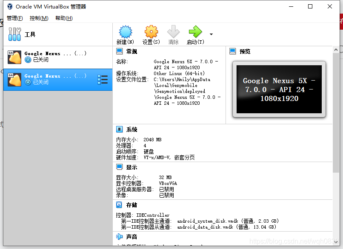Image resolution: width=343 pixels, height=249 pixels.
Task: Open the 存储 section heading link
Action: click(x=131, y=205)
